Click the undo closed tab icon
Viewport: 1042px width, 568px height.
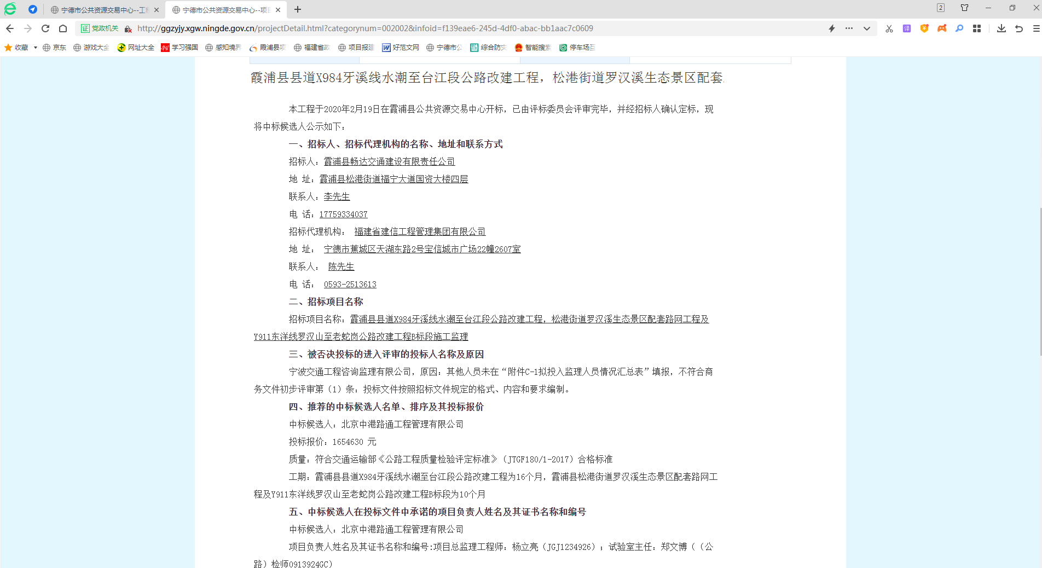click(1019, 28)
